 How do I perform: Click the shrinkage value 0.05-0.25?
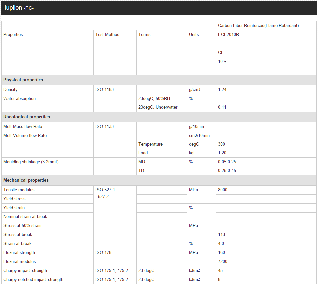[227, 162]
